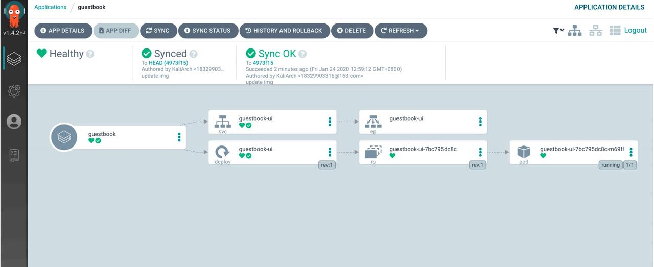The width and height of the screenshot is (654, 267).
Task: Open kebab menu of guestbook-ui pod node
Action: 631,152
